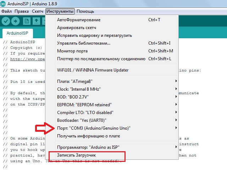Click the Upload sketch arrow icon
The height and width of the screenshot is (170, 227).
click(16, 21)
